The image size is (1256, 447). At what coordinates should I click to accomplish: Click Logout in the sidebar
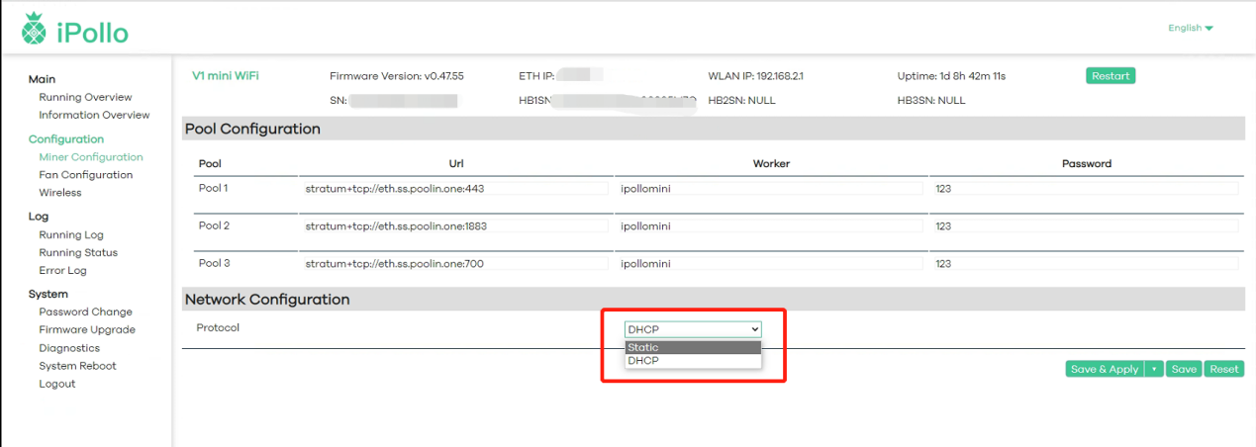point(56,384)
